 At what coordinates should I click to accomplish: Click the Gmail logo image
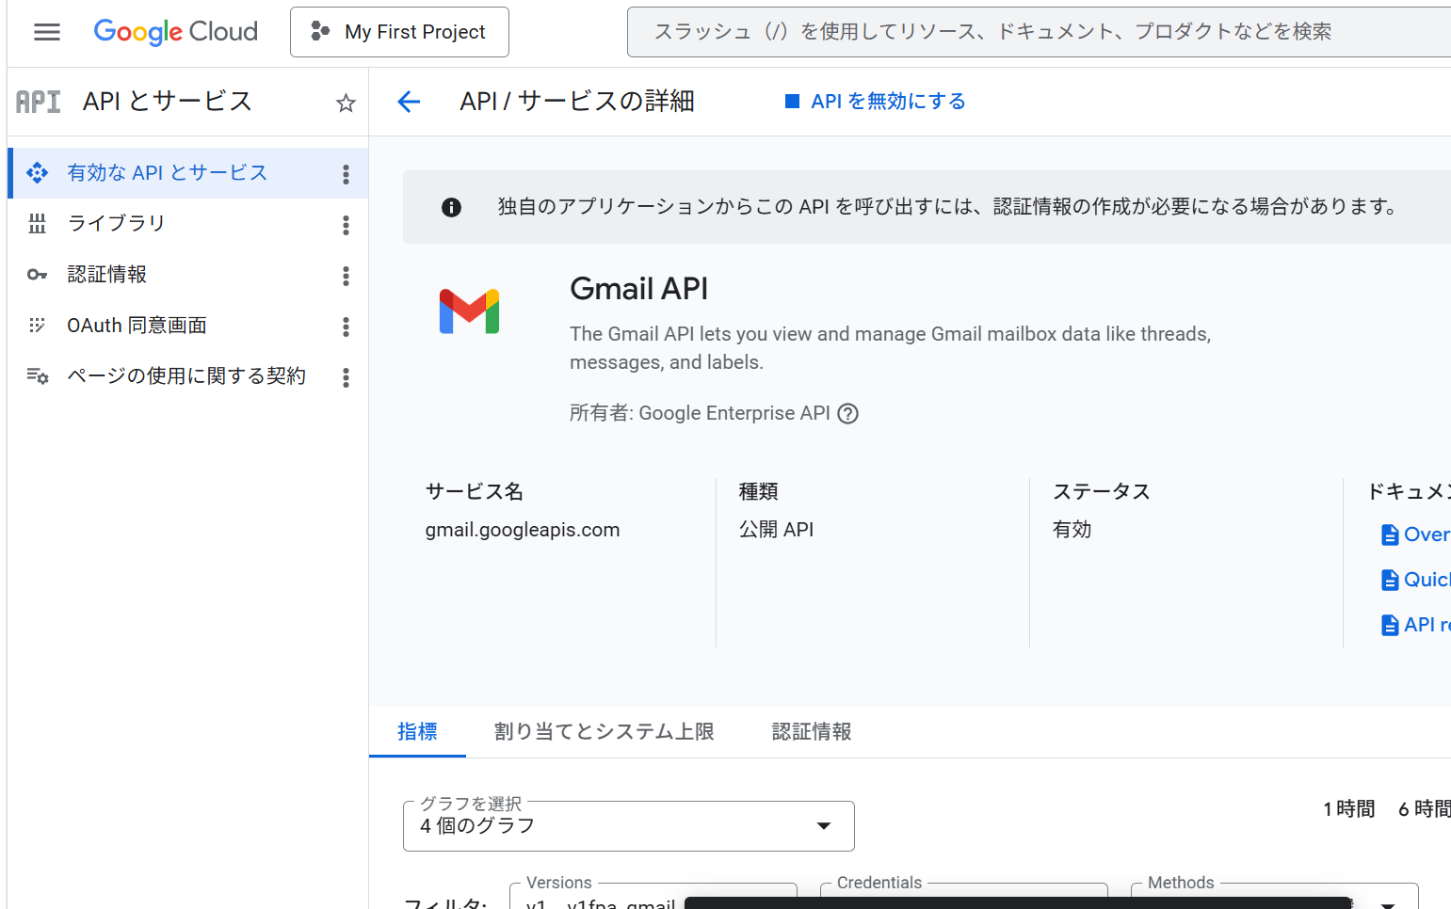469,311
